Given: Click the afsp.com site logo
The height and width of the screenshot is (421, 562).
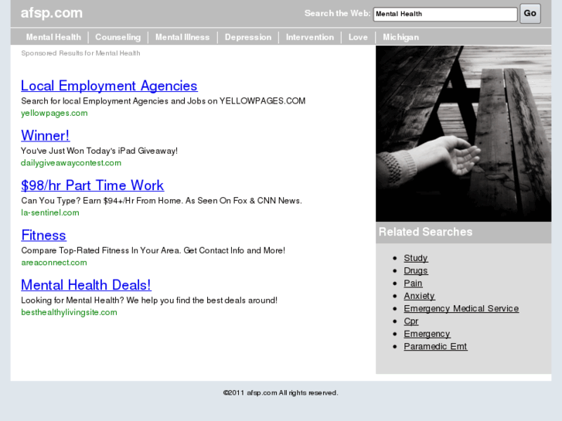Looking at the screenshot, I should click(x=52, y=13).
